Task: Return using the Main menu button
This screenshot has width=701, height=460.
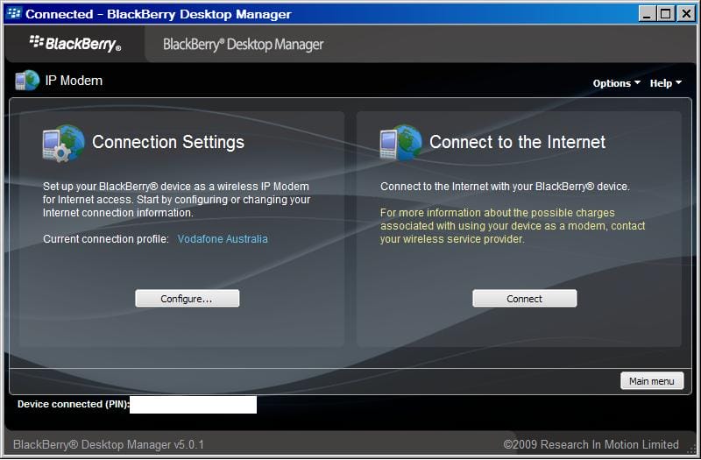Action: [651, 381]
